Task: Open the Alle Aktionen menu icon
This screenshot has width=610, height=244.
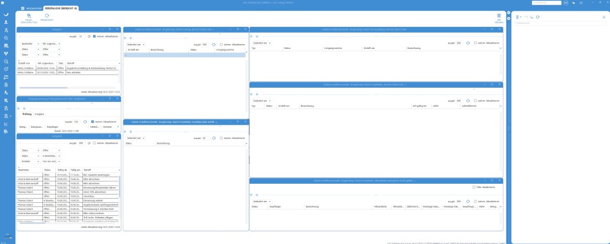Action: 499,17
